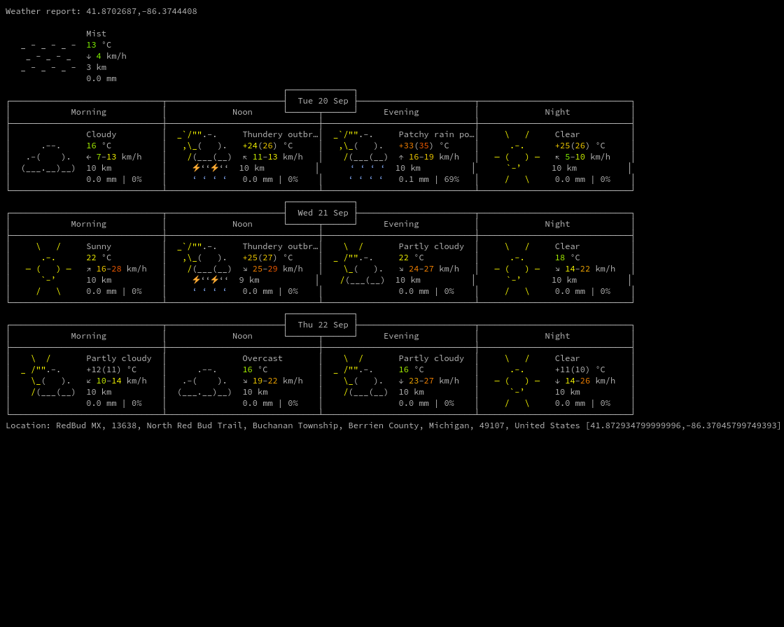Viewport: 784px width, 627px height.
Task: Click the Tue 20 Sep date header
Action: 323,101
